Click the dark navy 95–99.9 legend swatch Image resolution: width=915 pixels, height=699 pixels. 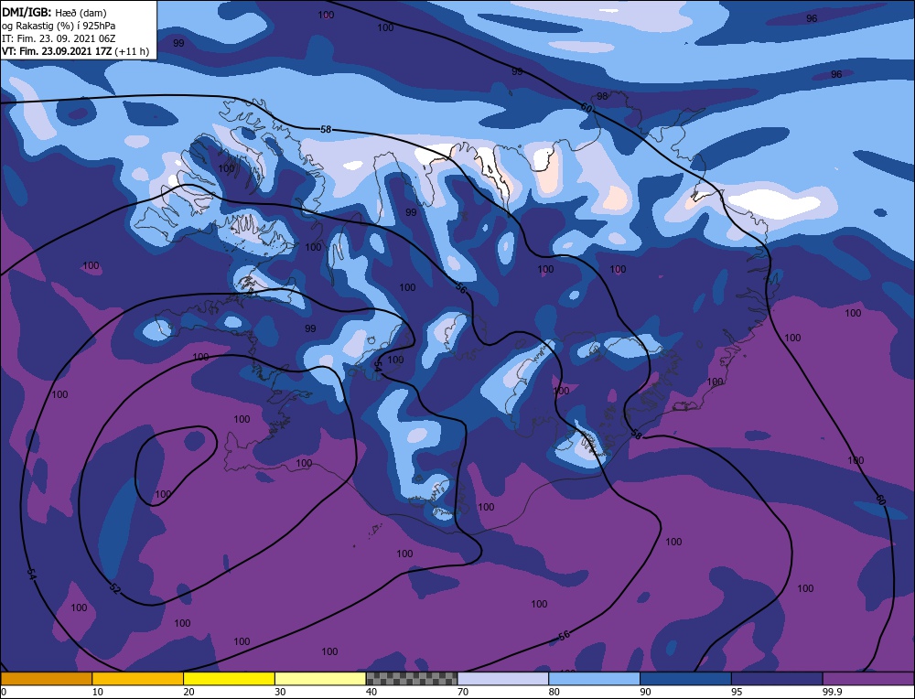click(x=777, y=678)
